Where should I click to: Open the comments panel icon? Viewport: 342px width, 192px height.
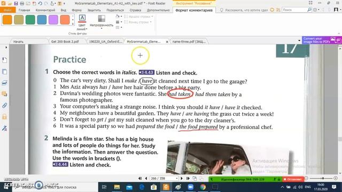4,94
